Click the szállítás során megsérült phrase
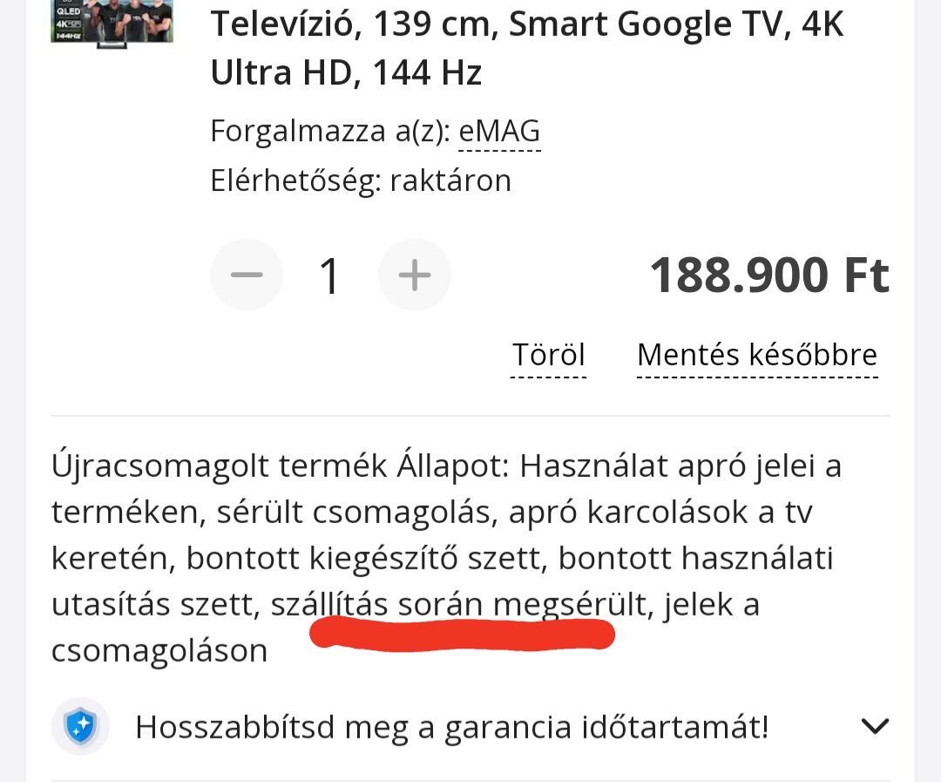The image size is (941, 782). 458,603
